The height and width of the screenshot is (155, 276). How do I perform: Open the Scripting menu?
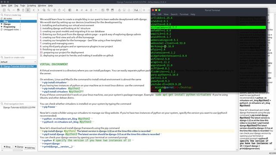point(31,6)
